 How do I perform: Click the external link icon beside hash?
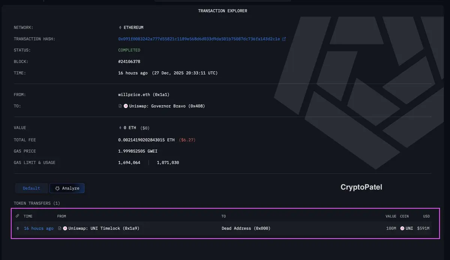click(x=284, y=39)
